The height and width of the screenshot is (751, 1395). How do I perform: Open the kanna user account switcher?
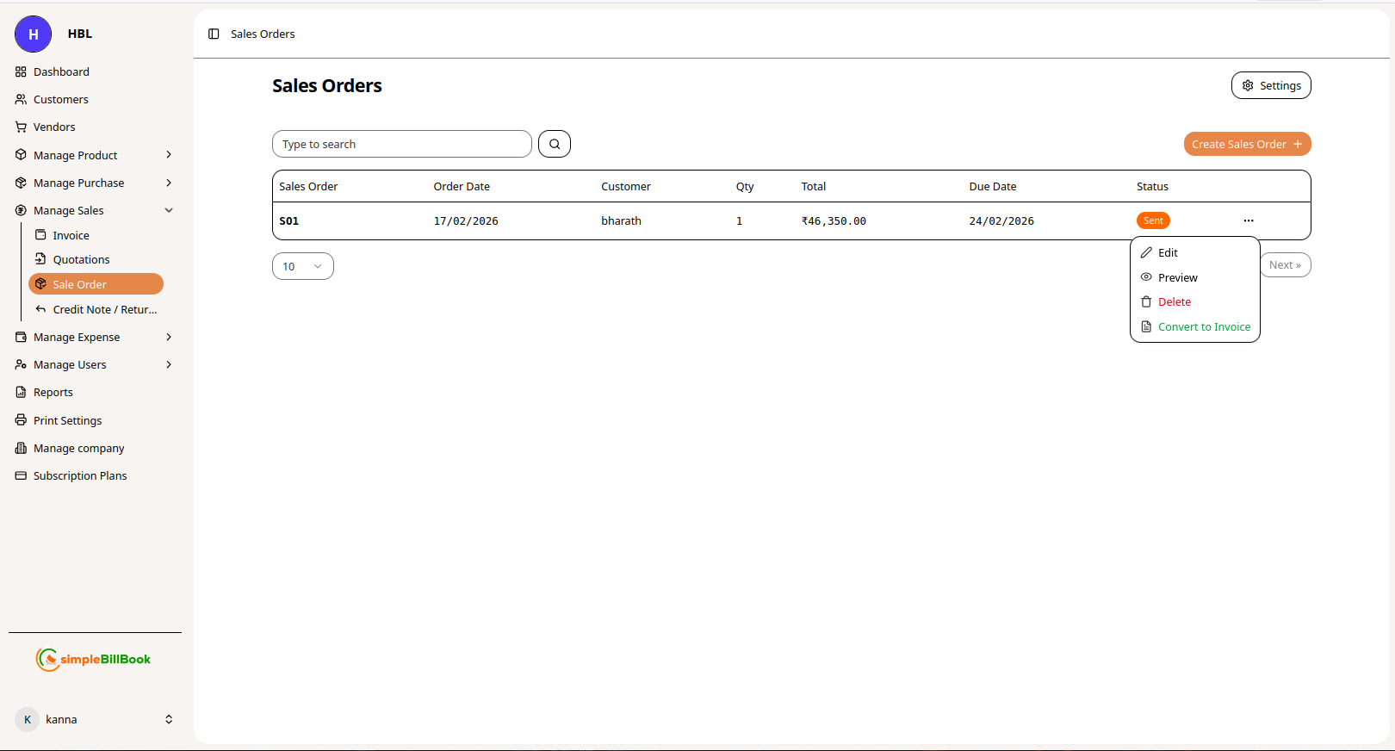click(95, 719)
